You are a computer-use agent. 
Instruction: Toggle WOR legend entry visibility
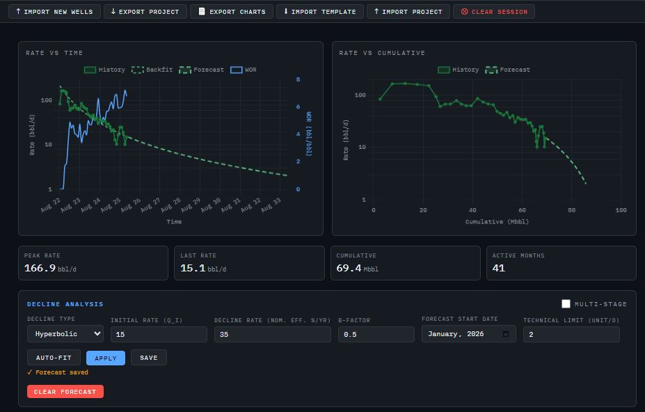pos(244,70)
